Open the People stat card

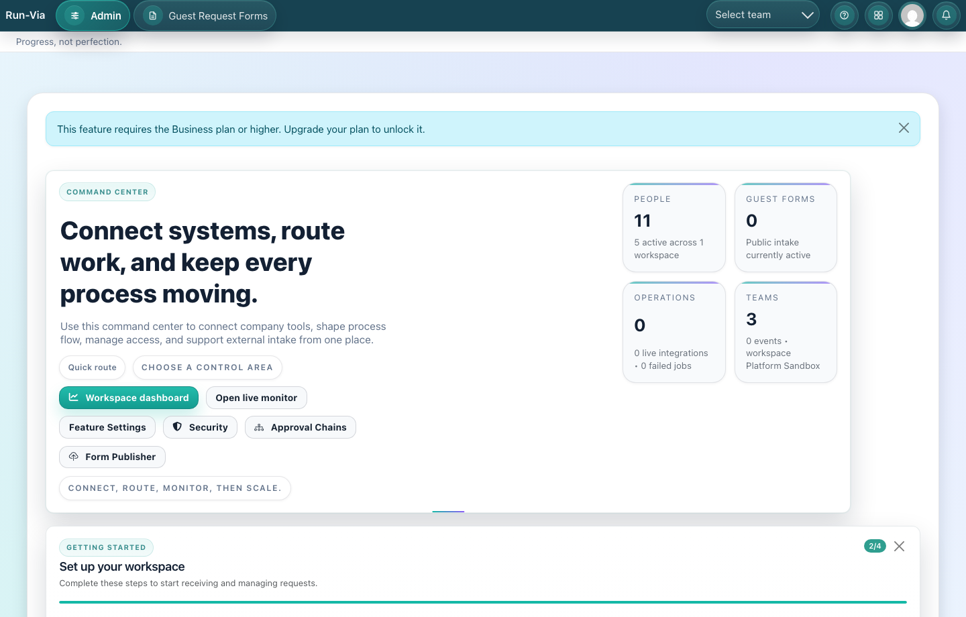click(674, 227)
